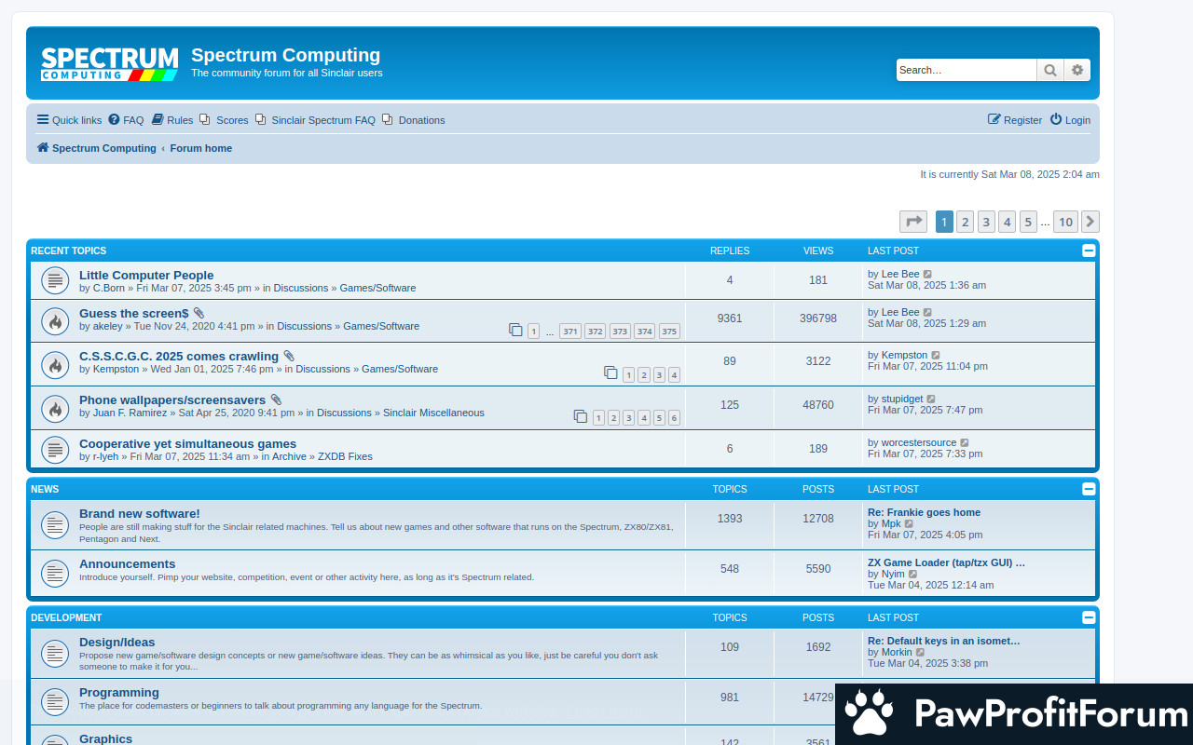Click Cooperative yet simultaneous games topic icon

[x=55, y=450]
